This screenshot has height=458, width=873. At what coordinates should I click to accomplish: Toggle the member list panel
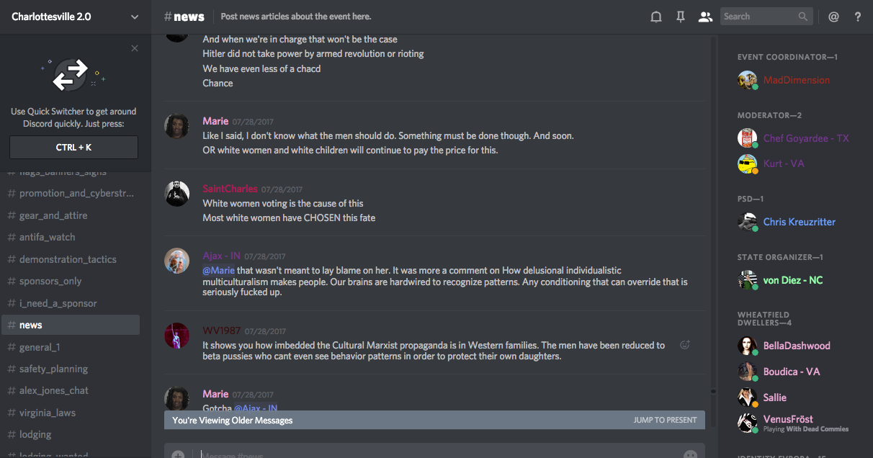pos(705,17)
